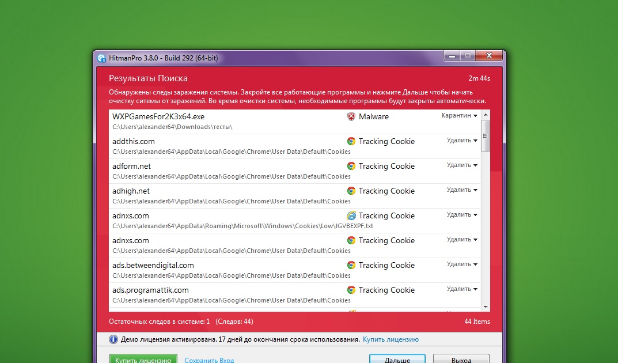Click the Chrome icon beside adform.net

(351, 166)
